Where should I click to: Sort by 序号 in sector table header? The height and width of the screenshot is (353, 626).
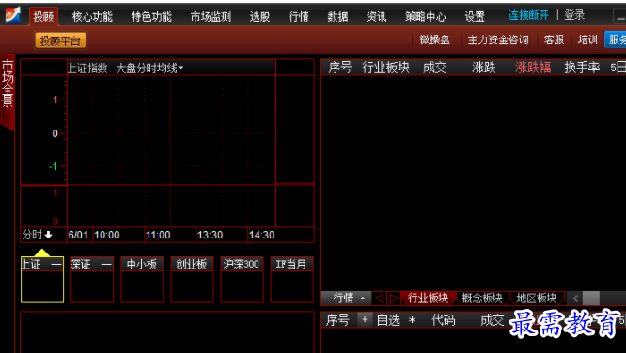339,68
